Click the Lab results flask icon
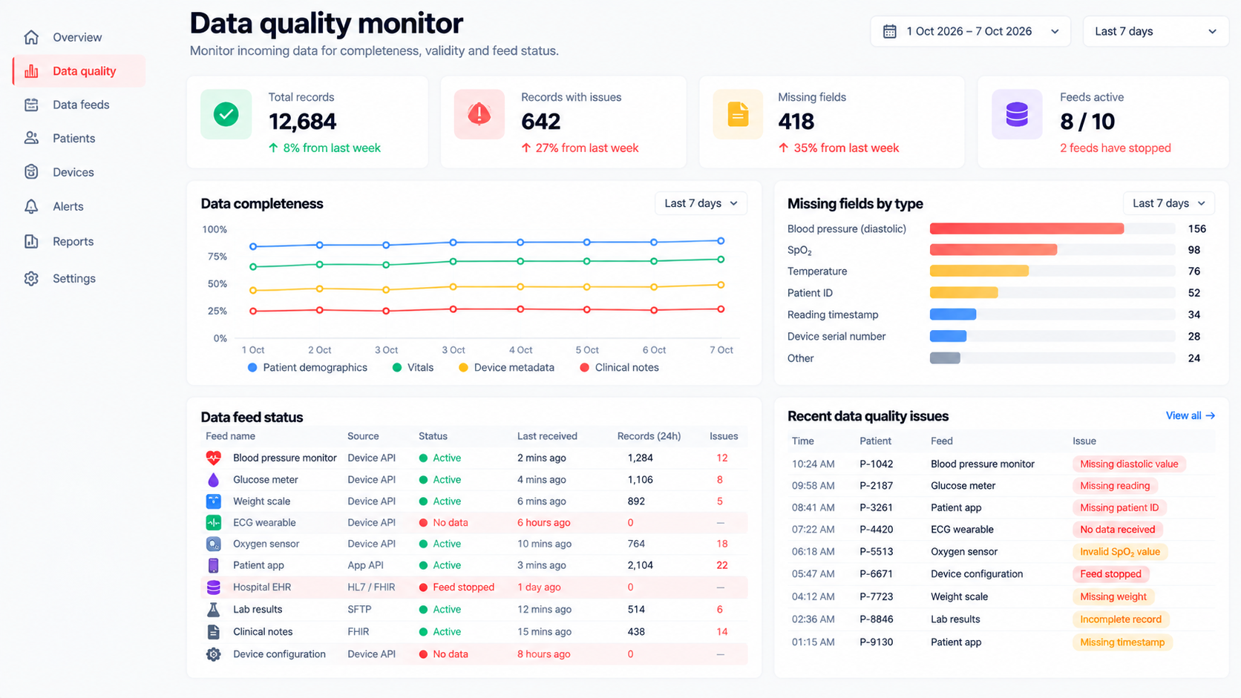 [x=213, y=609]
